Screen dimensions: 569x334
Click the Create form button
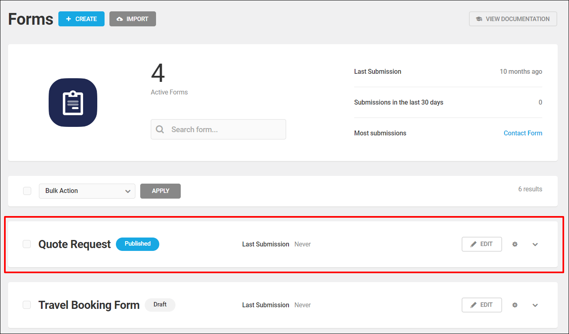pos(81,19)
